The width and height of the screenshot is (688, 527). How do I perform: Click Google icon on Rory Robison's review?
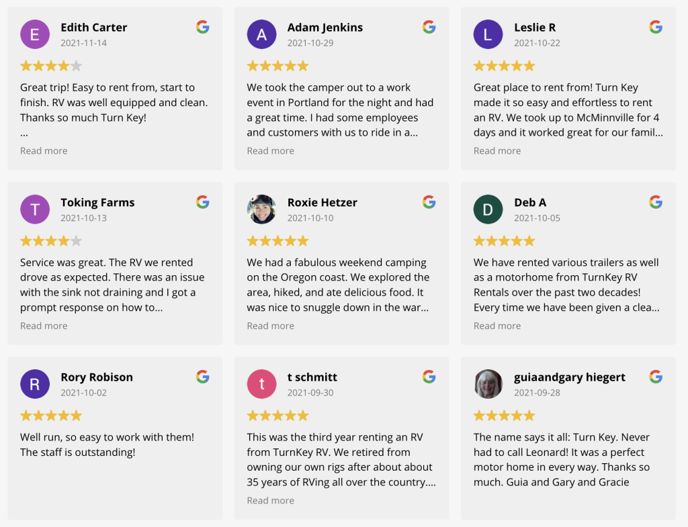(x=203, y=377)
